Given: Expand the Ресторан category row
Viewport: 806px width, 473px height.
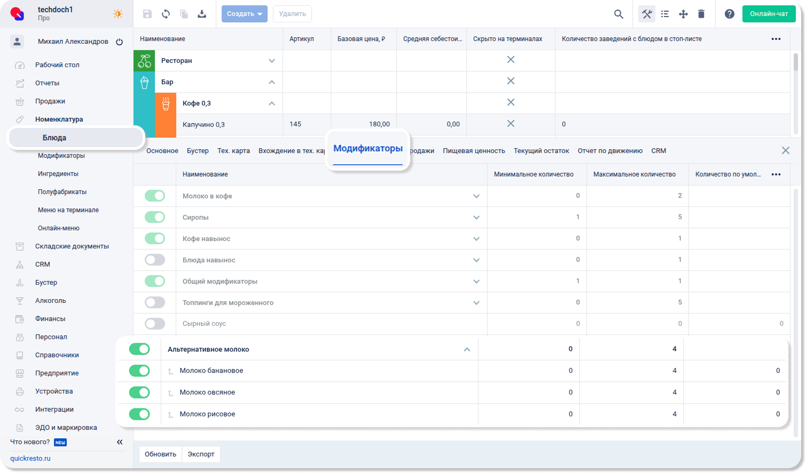Looking at the screenshot, I should click(x=272, y=61).
